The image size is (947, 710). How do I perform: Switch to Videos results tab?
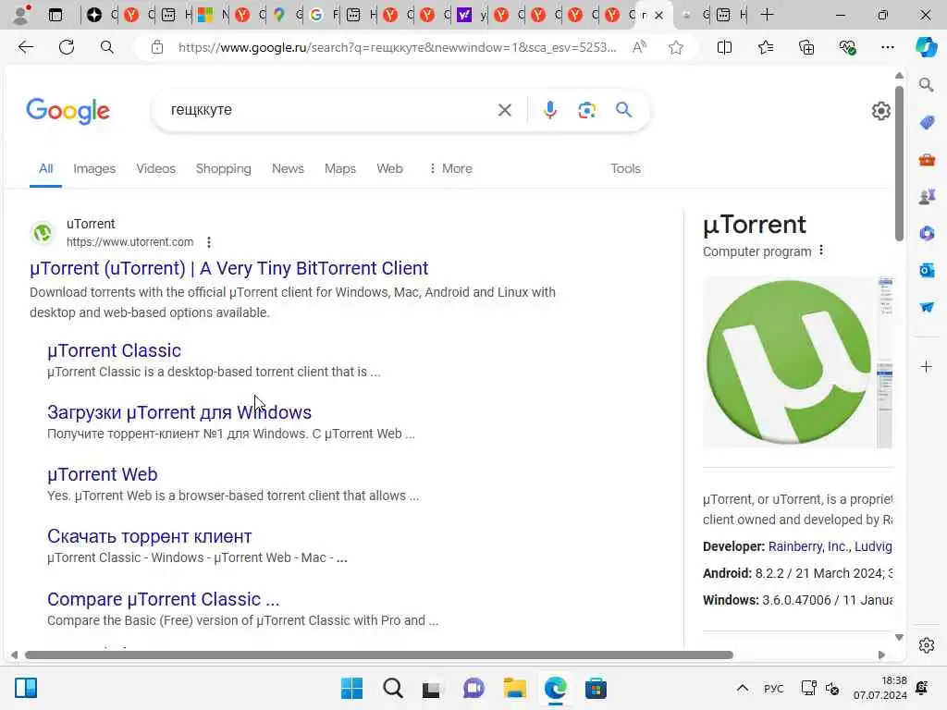tap(155, 168)
